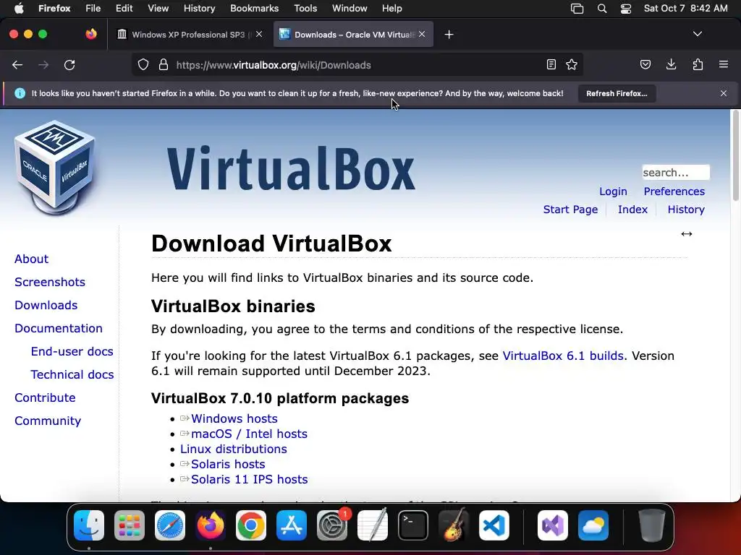
Task: Open App Store from the dock
Action: click(292, 525)
